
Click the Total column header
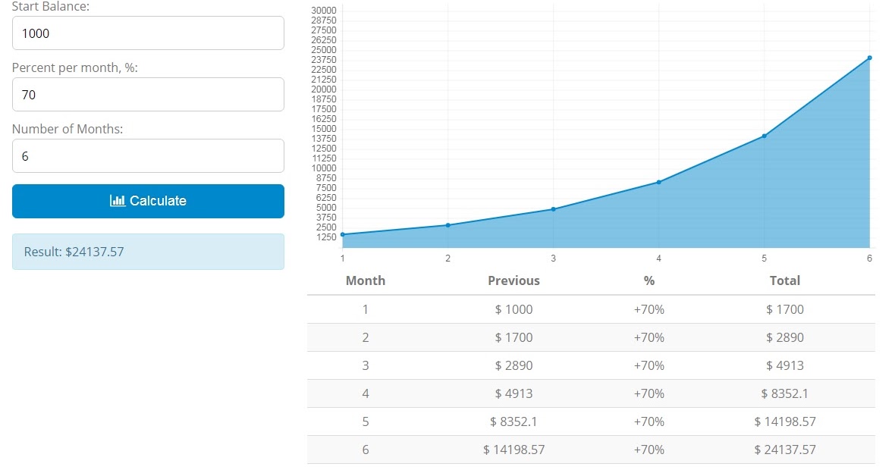pyautogui.click(x=784, y=280)
